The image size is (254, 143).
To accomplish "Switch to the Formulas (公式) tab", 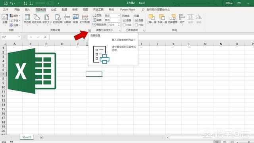I will click(x=54, y=10).
